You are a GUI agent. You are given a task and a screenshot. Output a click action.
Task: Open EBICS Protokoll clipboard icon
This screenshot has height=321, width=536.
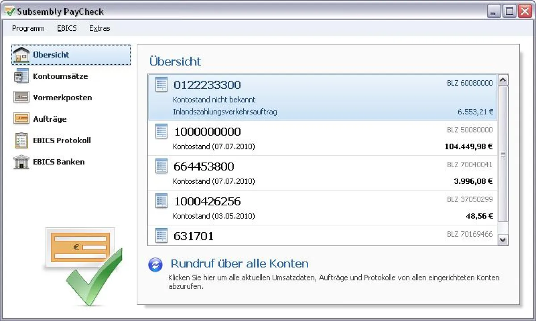click(x=21, y=140)
